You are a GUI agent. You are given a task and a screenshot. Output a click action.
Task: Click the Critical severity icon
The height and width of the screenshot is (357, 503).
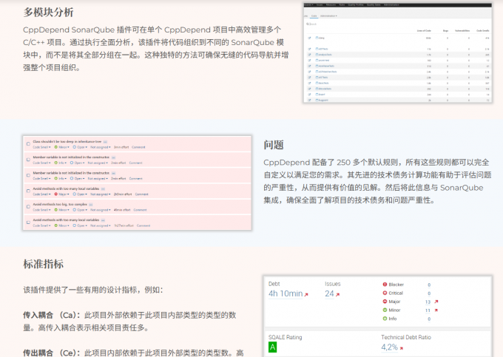[385, 293]
